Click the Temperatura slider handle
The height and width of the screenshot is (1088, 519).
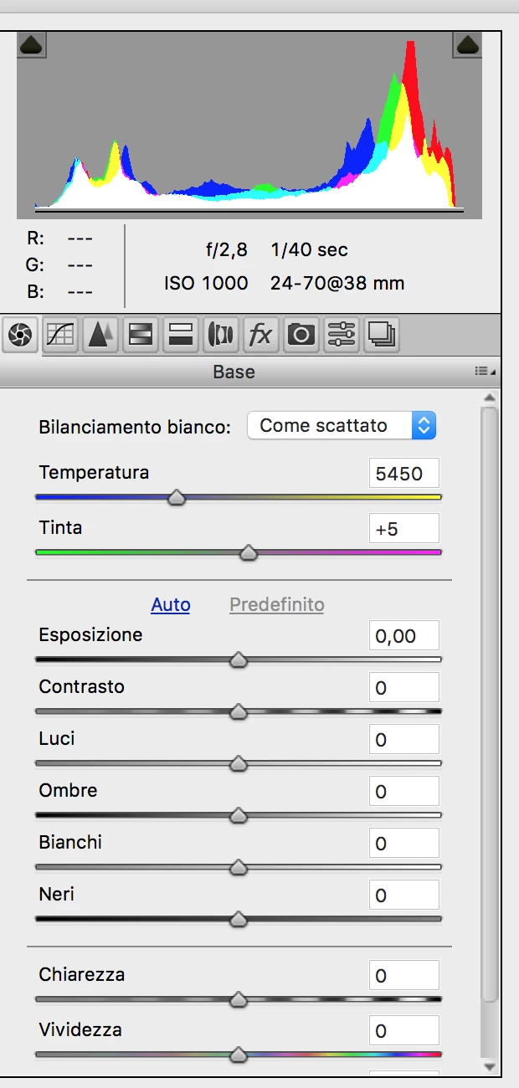pos(177,497)
